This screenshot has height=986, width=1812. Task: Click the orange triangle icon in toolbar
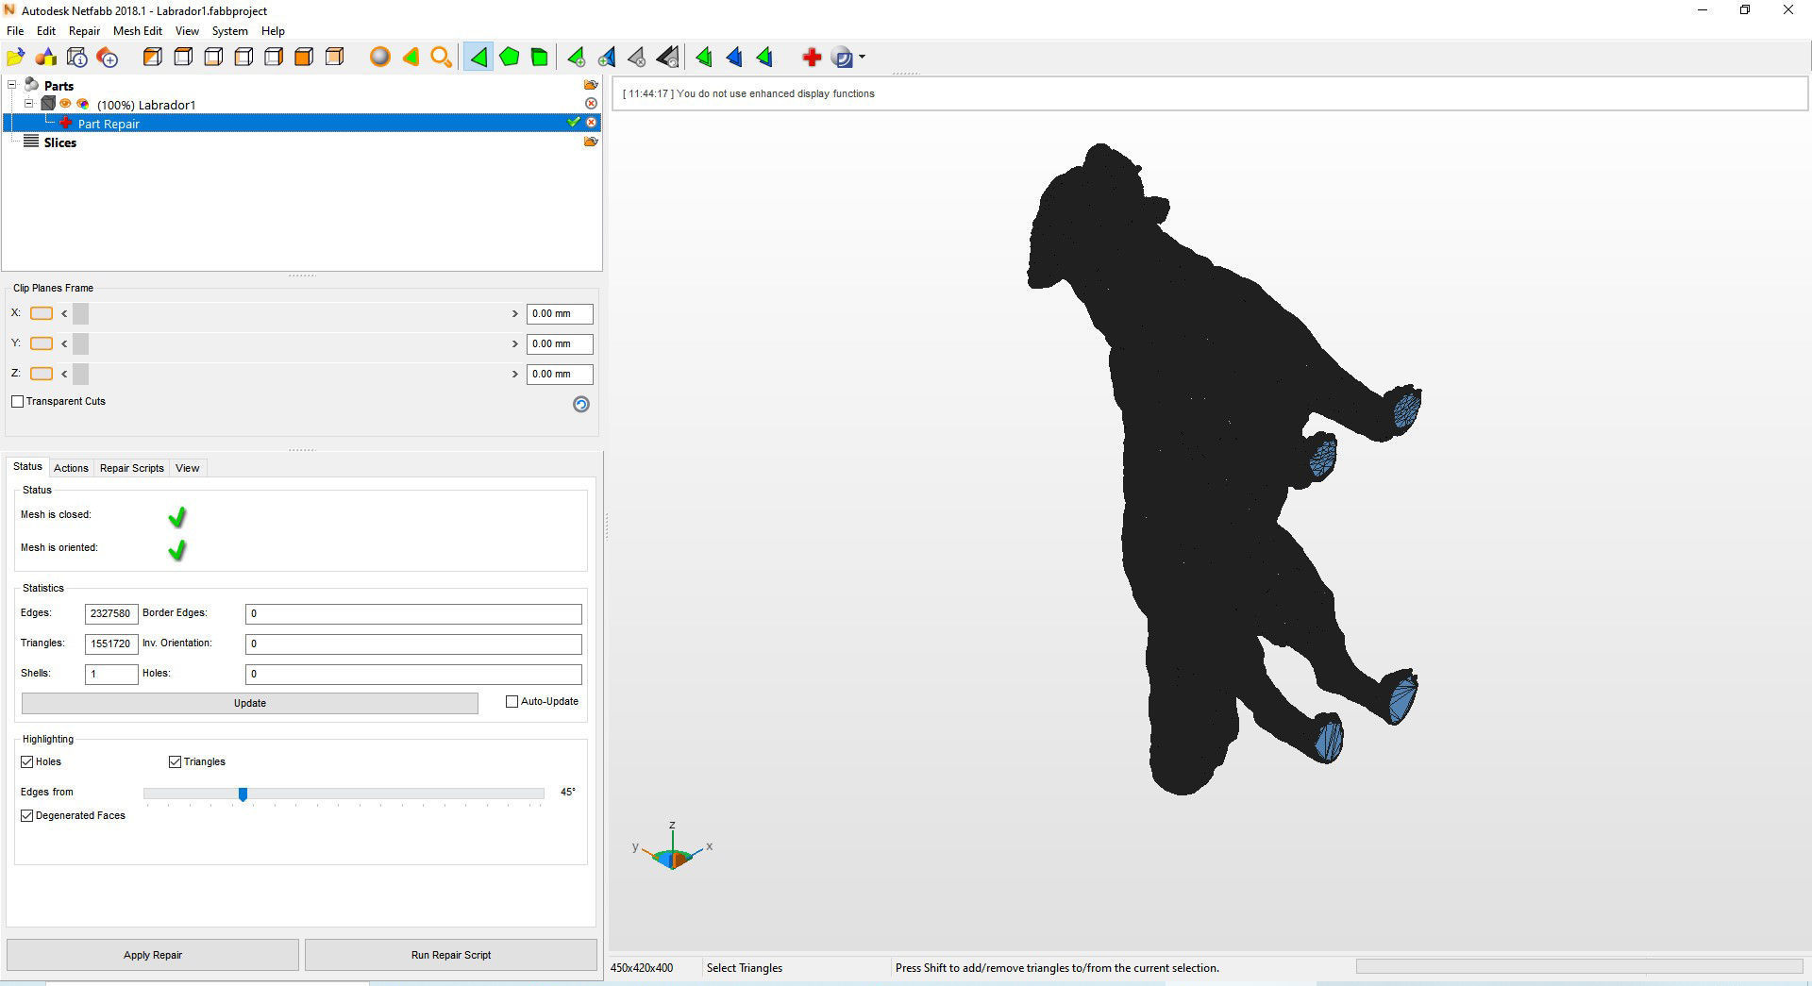[x=411, y=58]
